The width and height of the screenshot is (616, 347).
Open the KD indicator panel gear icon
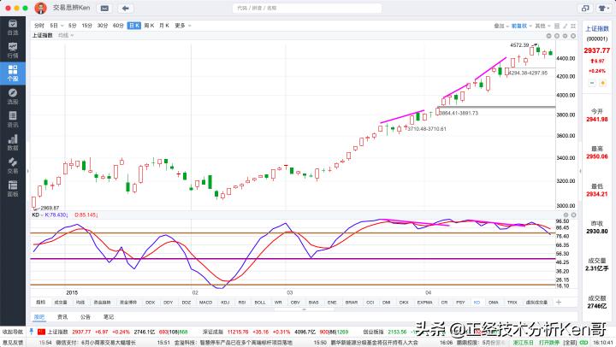[x=566, y=215]
